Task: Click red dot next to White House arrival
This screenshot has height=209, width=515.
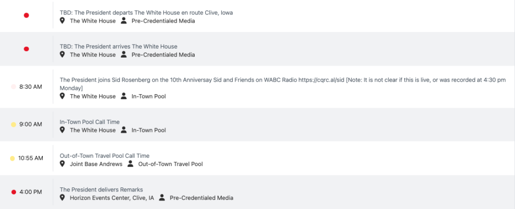Action: [x=26, y=49]
